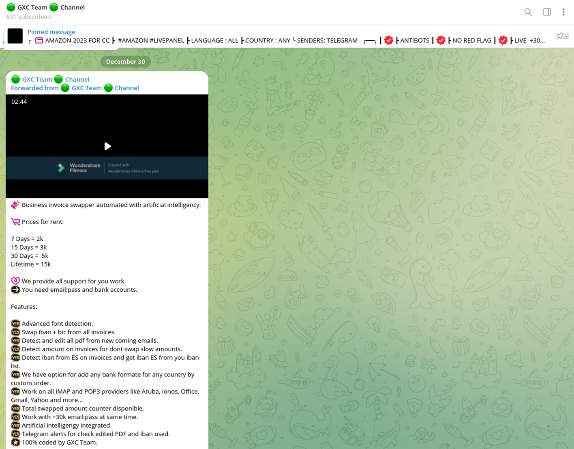The height and width of the screenshot is (449, 574).
Task: Click 'Advanced font detection.' text
Action: pyautogui.click(x=58, y=324)
